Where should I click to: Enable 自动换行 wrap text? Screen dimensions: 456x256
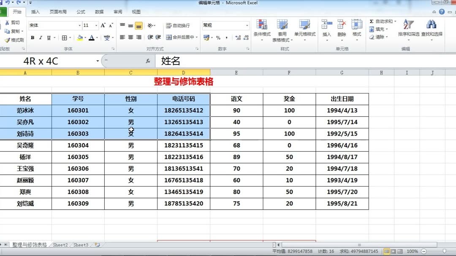[x=178, y=25]
